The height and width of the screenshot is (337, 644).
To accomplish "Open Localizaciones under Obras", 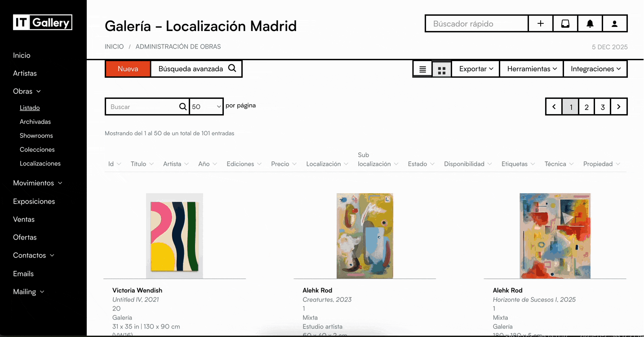I will click(40, 164).
